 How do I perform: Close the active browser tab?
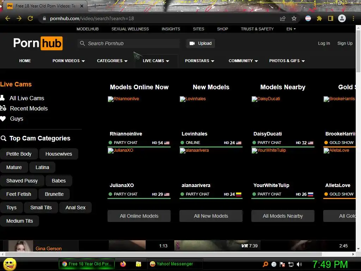click(82, 6)
